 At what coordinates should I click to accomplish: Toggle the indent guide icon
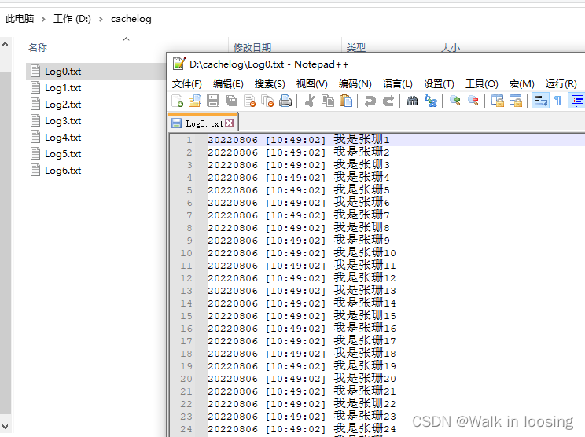577,101
